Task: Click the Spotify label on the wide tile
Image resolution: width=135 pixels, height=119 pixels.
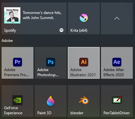Action: click(10, 30)
